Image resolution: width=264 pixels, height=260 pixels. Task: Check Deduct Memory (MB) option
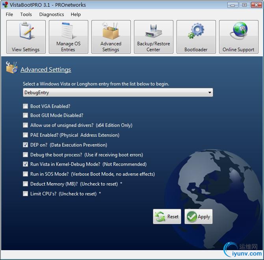[26, 184]
